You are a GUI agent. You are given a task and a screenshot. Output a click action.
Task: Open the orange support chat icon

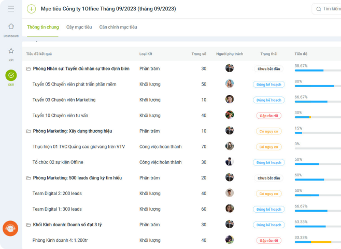[10, 228]
